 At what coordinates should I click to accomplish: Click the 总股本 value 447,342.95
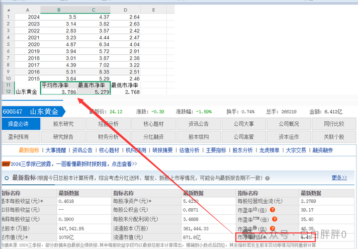click(x=71, y=229)
